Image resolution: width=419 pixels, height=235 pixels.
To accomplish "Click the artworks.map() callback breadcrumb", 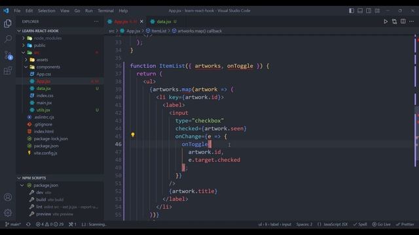I will [197, 31].
